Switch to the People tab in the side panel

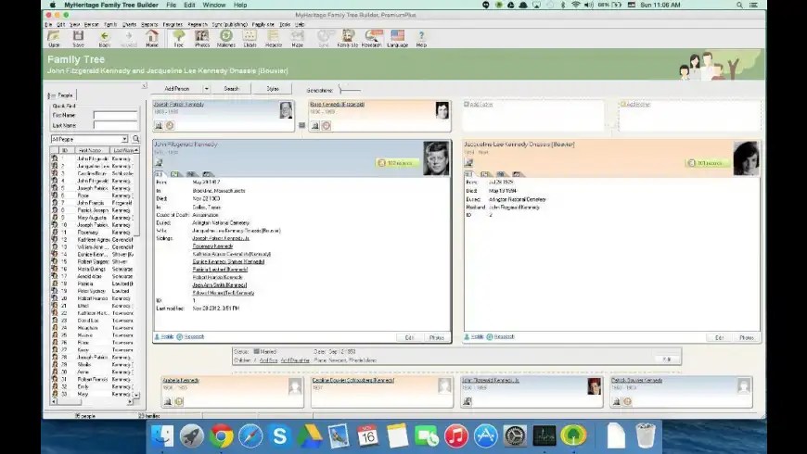(x=62, y=95)
